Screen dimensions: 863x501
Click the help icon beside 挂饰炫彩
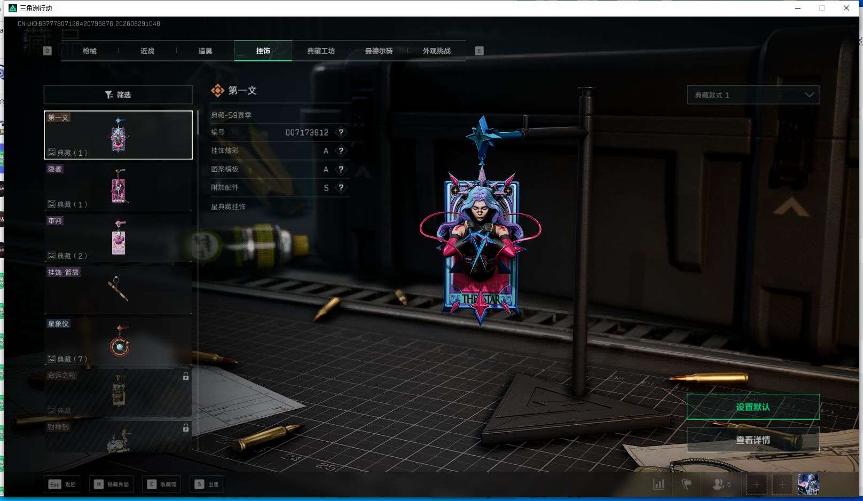341,151
